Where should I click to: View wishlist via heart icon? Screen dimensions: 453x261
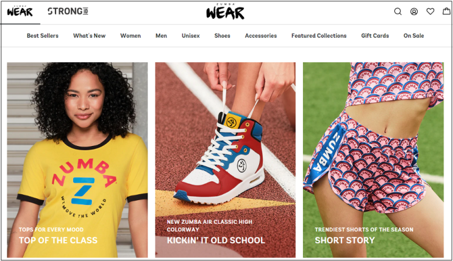click(x=430, y=12)
